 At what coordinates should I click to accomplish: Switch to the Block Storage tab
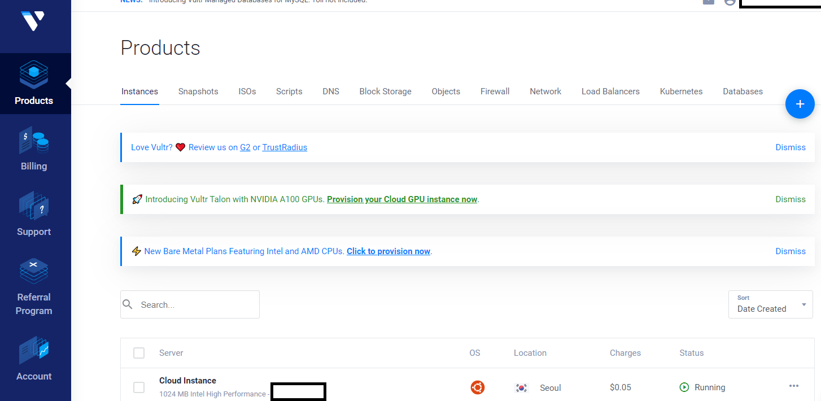point(386,91)
